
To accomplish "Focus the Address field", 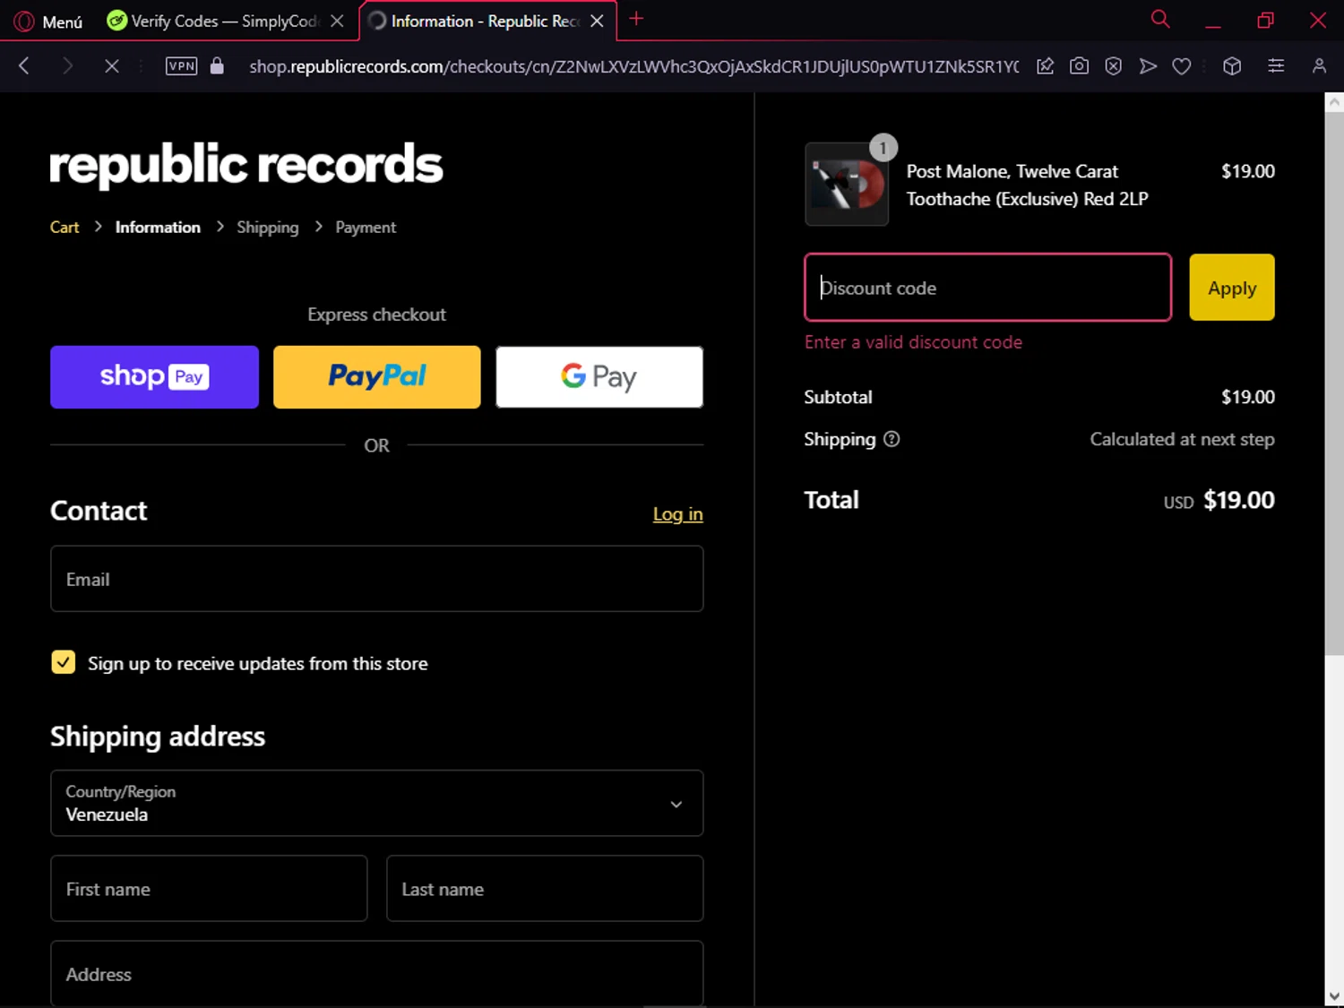I will tap(376, 973).
